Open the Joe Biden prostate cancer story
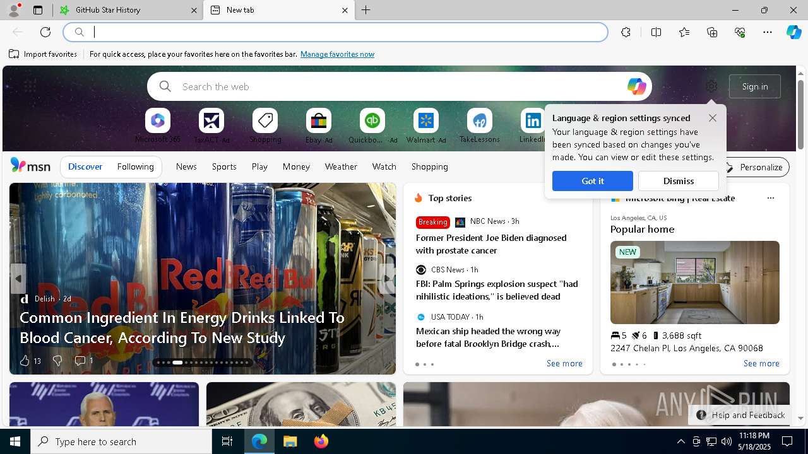 tap(491, 244)
